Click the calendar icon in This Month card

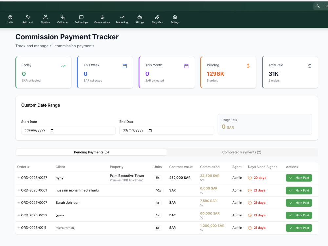[x=186, y=66]
